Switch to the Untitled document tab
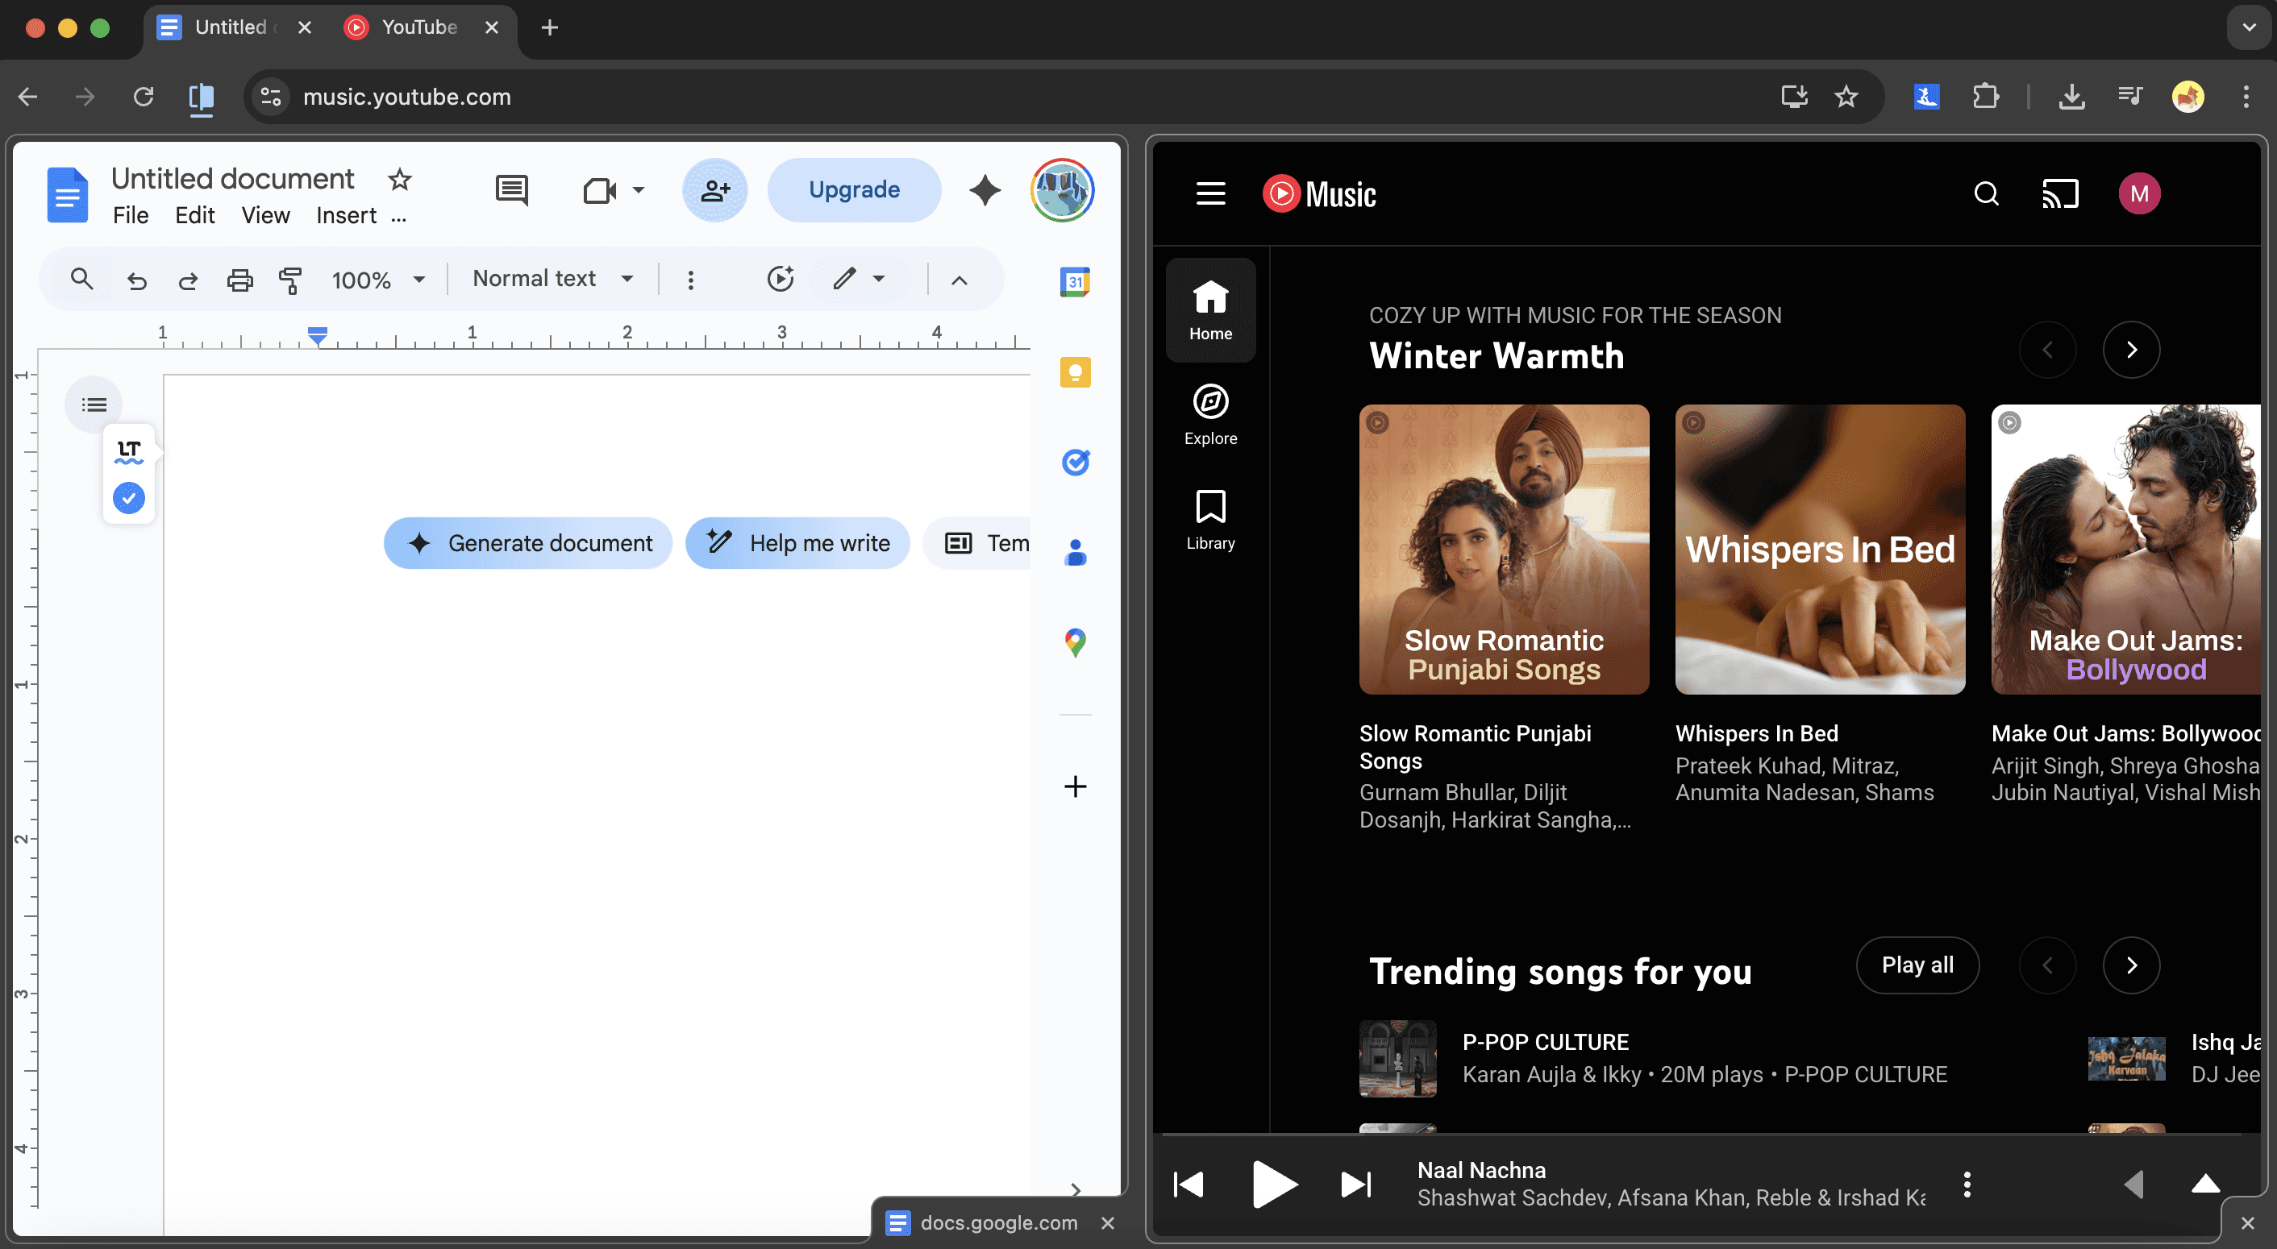 [x=230, y=27]
